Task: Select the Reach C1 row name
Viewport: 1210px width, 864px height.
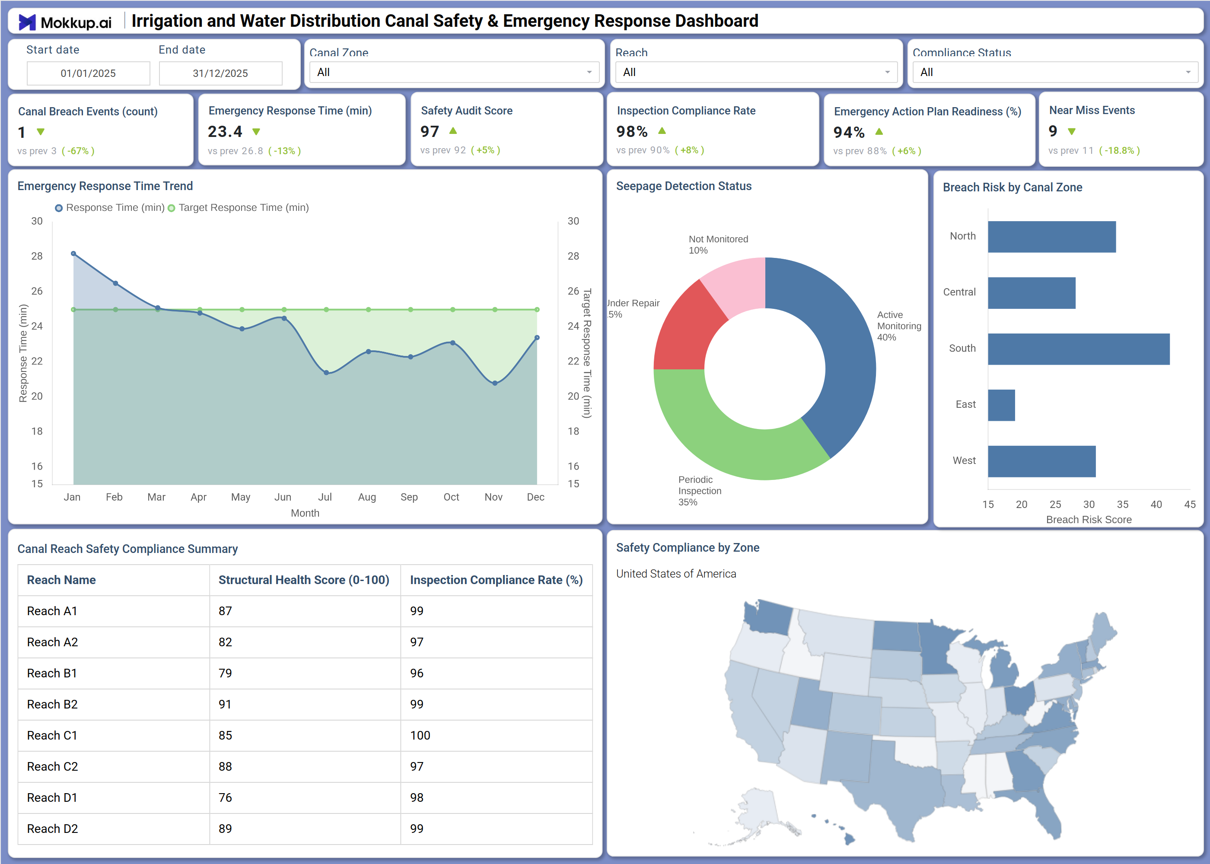Action: pos(52,736)
